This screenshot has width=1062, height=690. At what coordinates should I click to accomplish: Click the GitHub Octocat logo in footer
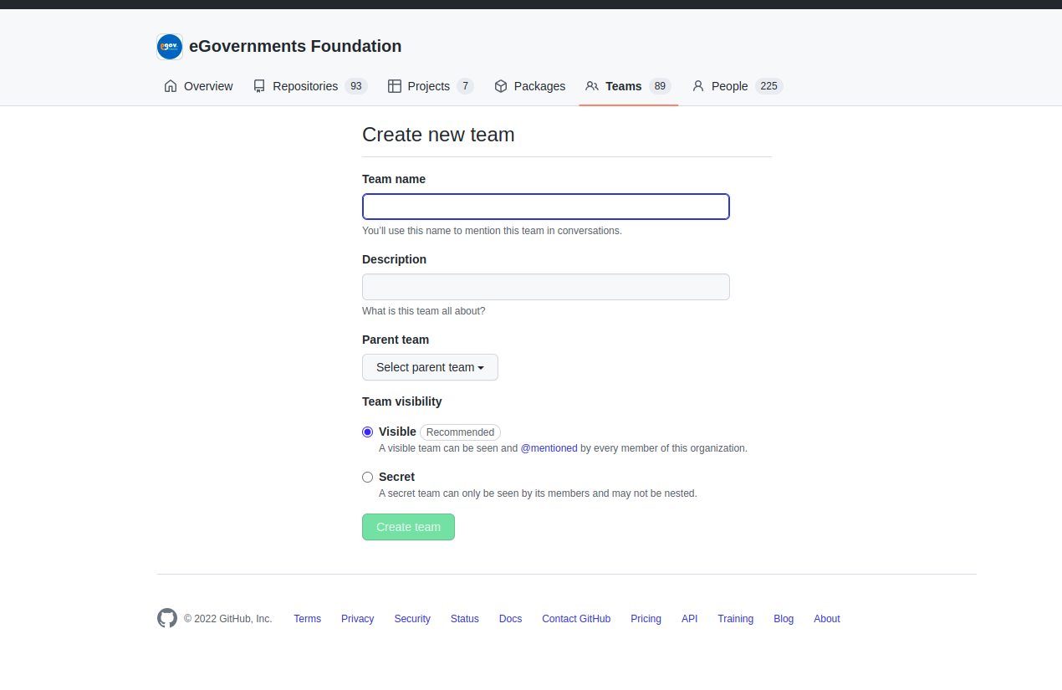click(167, 618)
